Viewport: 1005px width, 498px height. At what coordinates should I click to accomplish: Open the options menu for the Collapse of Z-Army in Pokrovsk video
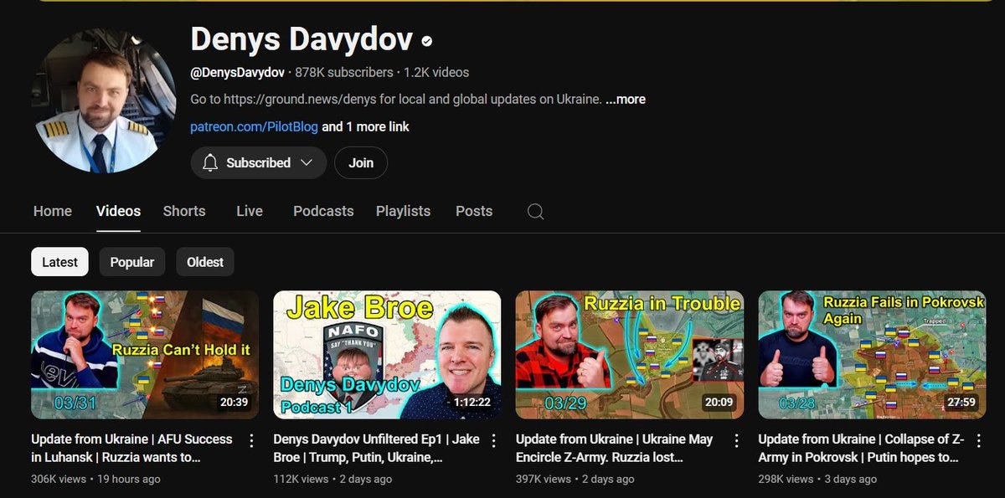[x=978, y=440]
